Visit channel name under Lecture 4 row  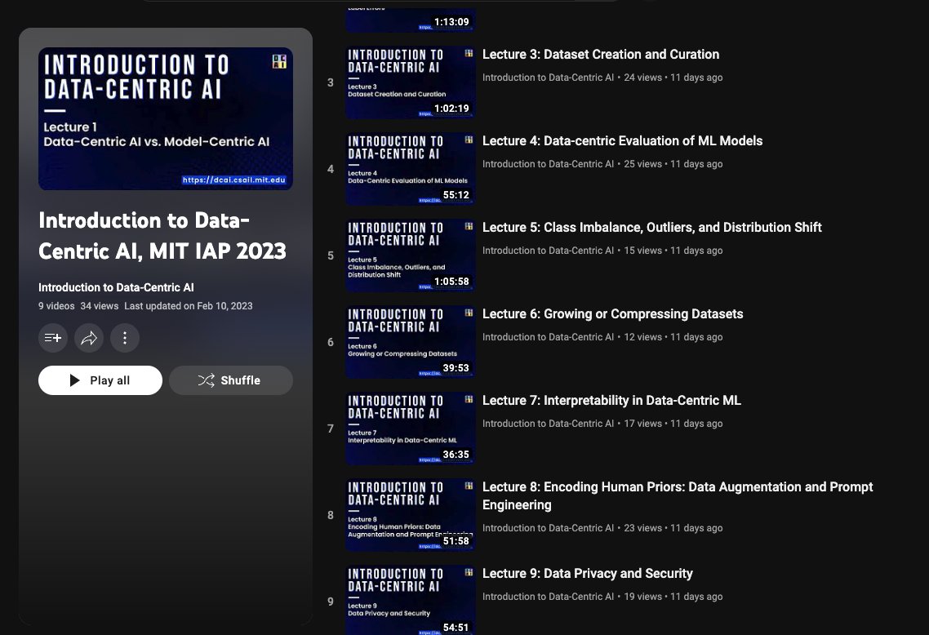[x=548, y=164]
